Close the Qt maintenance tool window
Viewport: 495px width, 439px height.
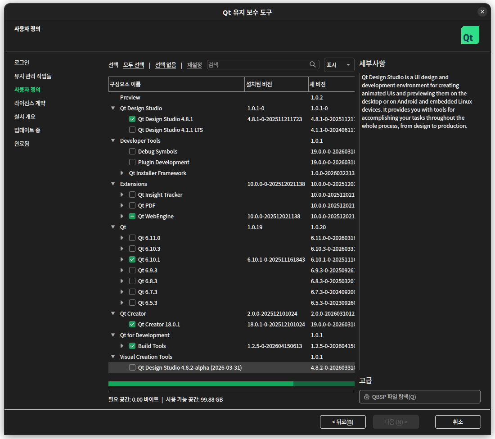click(x=482, y=12)
